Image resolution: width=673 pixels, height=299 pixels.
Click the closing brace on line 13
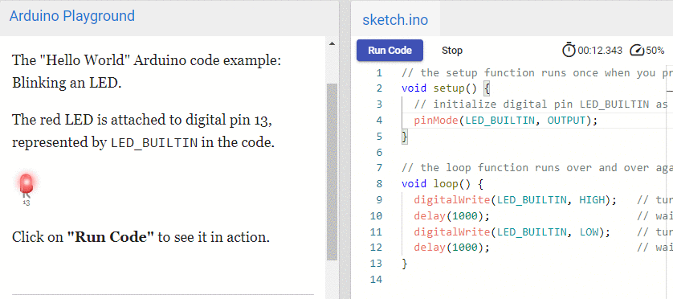404,264
